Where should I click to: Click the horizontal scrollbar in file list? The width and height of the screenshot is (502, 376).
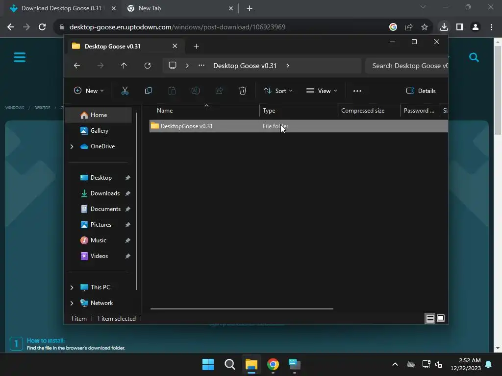coord(242,309)
